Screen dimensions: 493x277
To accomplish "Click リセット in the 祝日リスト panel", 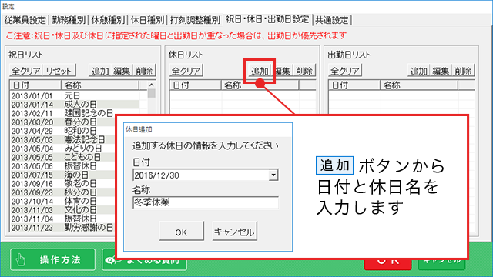I will 59,71.
